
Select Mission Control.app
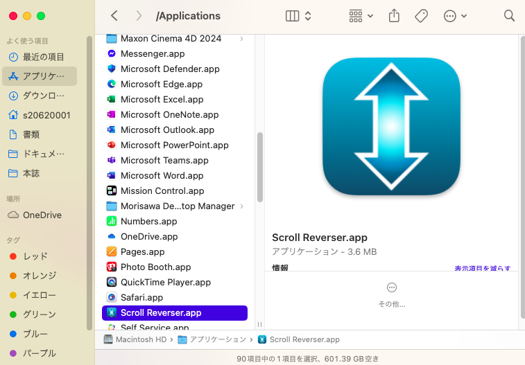pyautogui.click(x=175, y=191)
